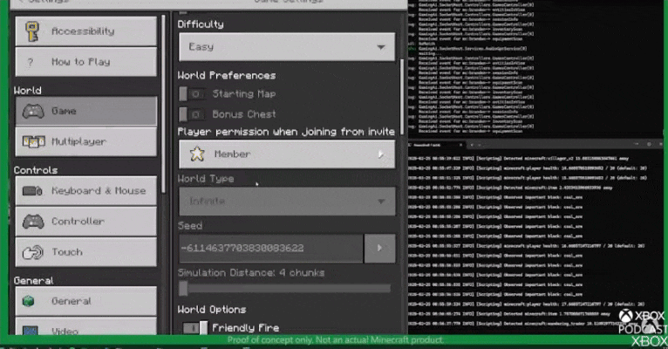Click the Touch hand icon
668x349 pixels.
(33, 252)
